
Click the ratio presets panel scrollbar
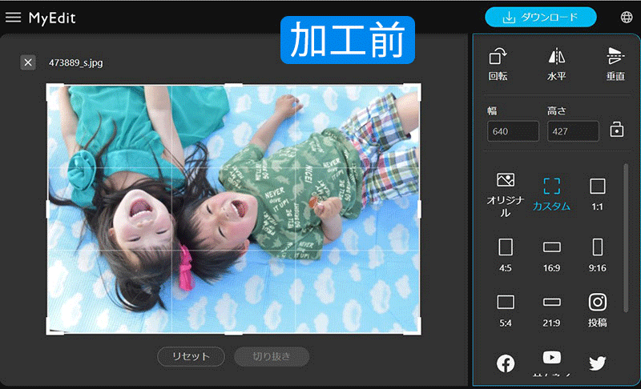click(x=626, y=238)
